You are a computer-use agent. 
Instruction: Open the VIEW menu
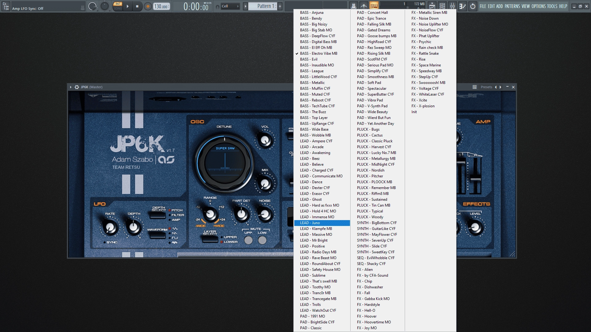point(526,6)
